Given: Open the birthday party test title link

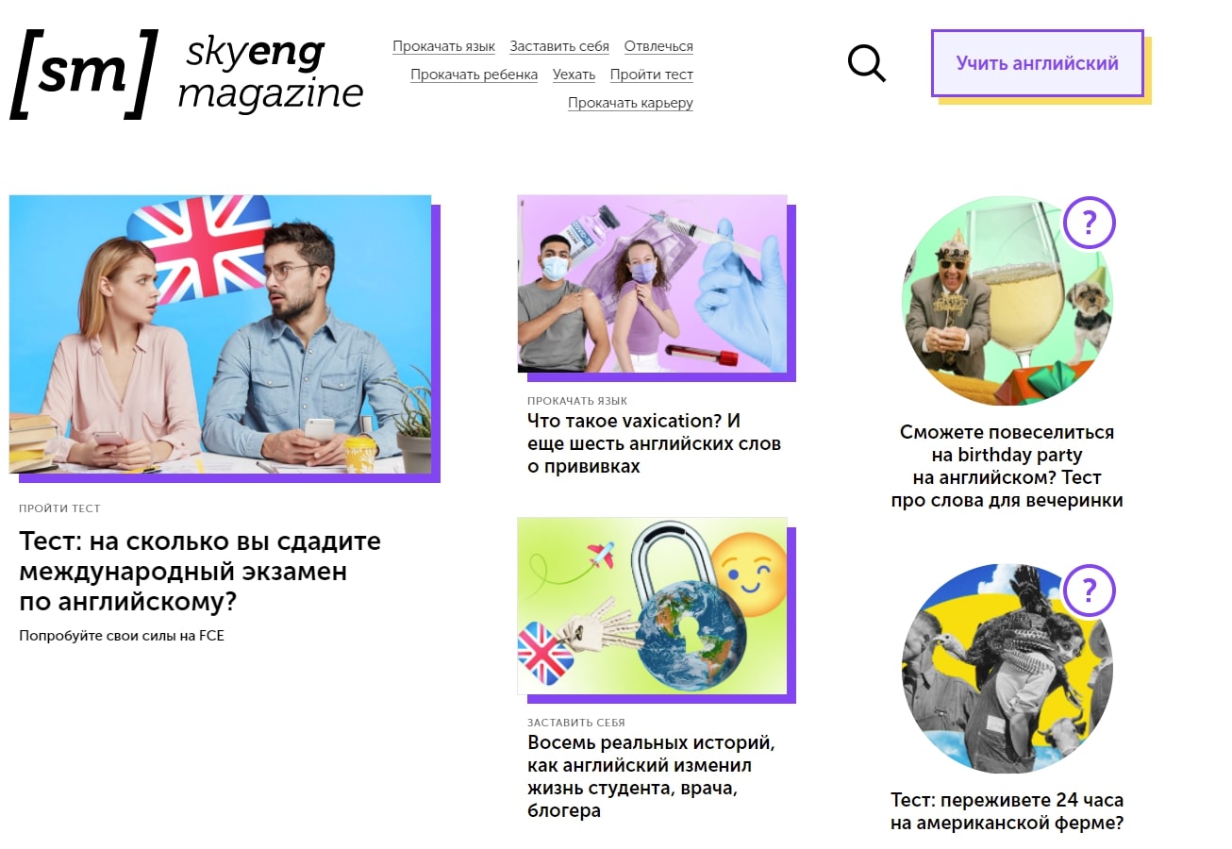Looking at the screenshot, I should click(x=1007, y=466).
